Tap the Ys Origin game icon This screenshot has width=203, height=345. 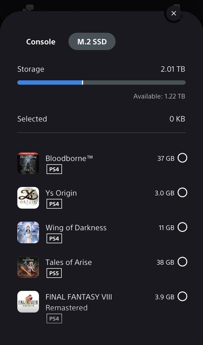[x=28, y=198]
